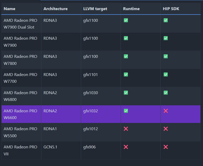This screenshot has height=166, width=203.
Task: Click RDNA3 architecture in W7900 Dual Slot row
Action: coord(50,20)
